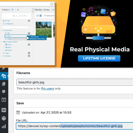Follow the Pro users link
This screenshot has height=133, width=133.
click(48, 88)
